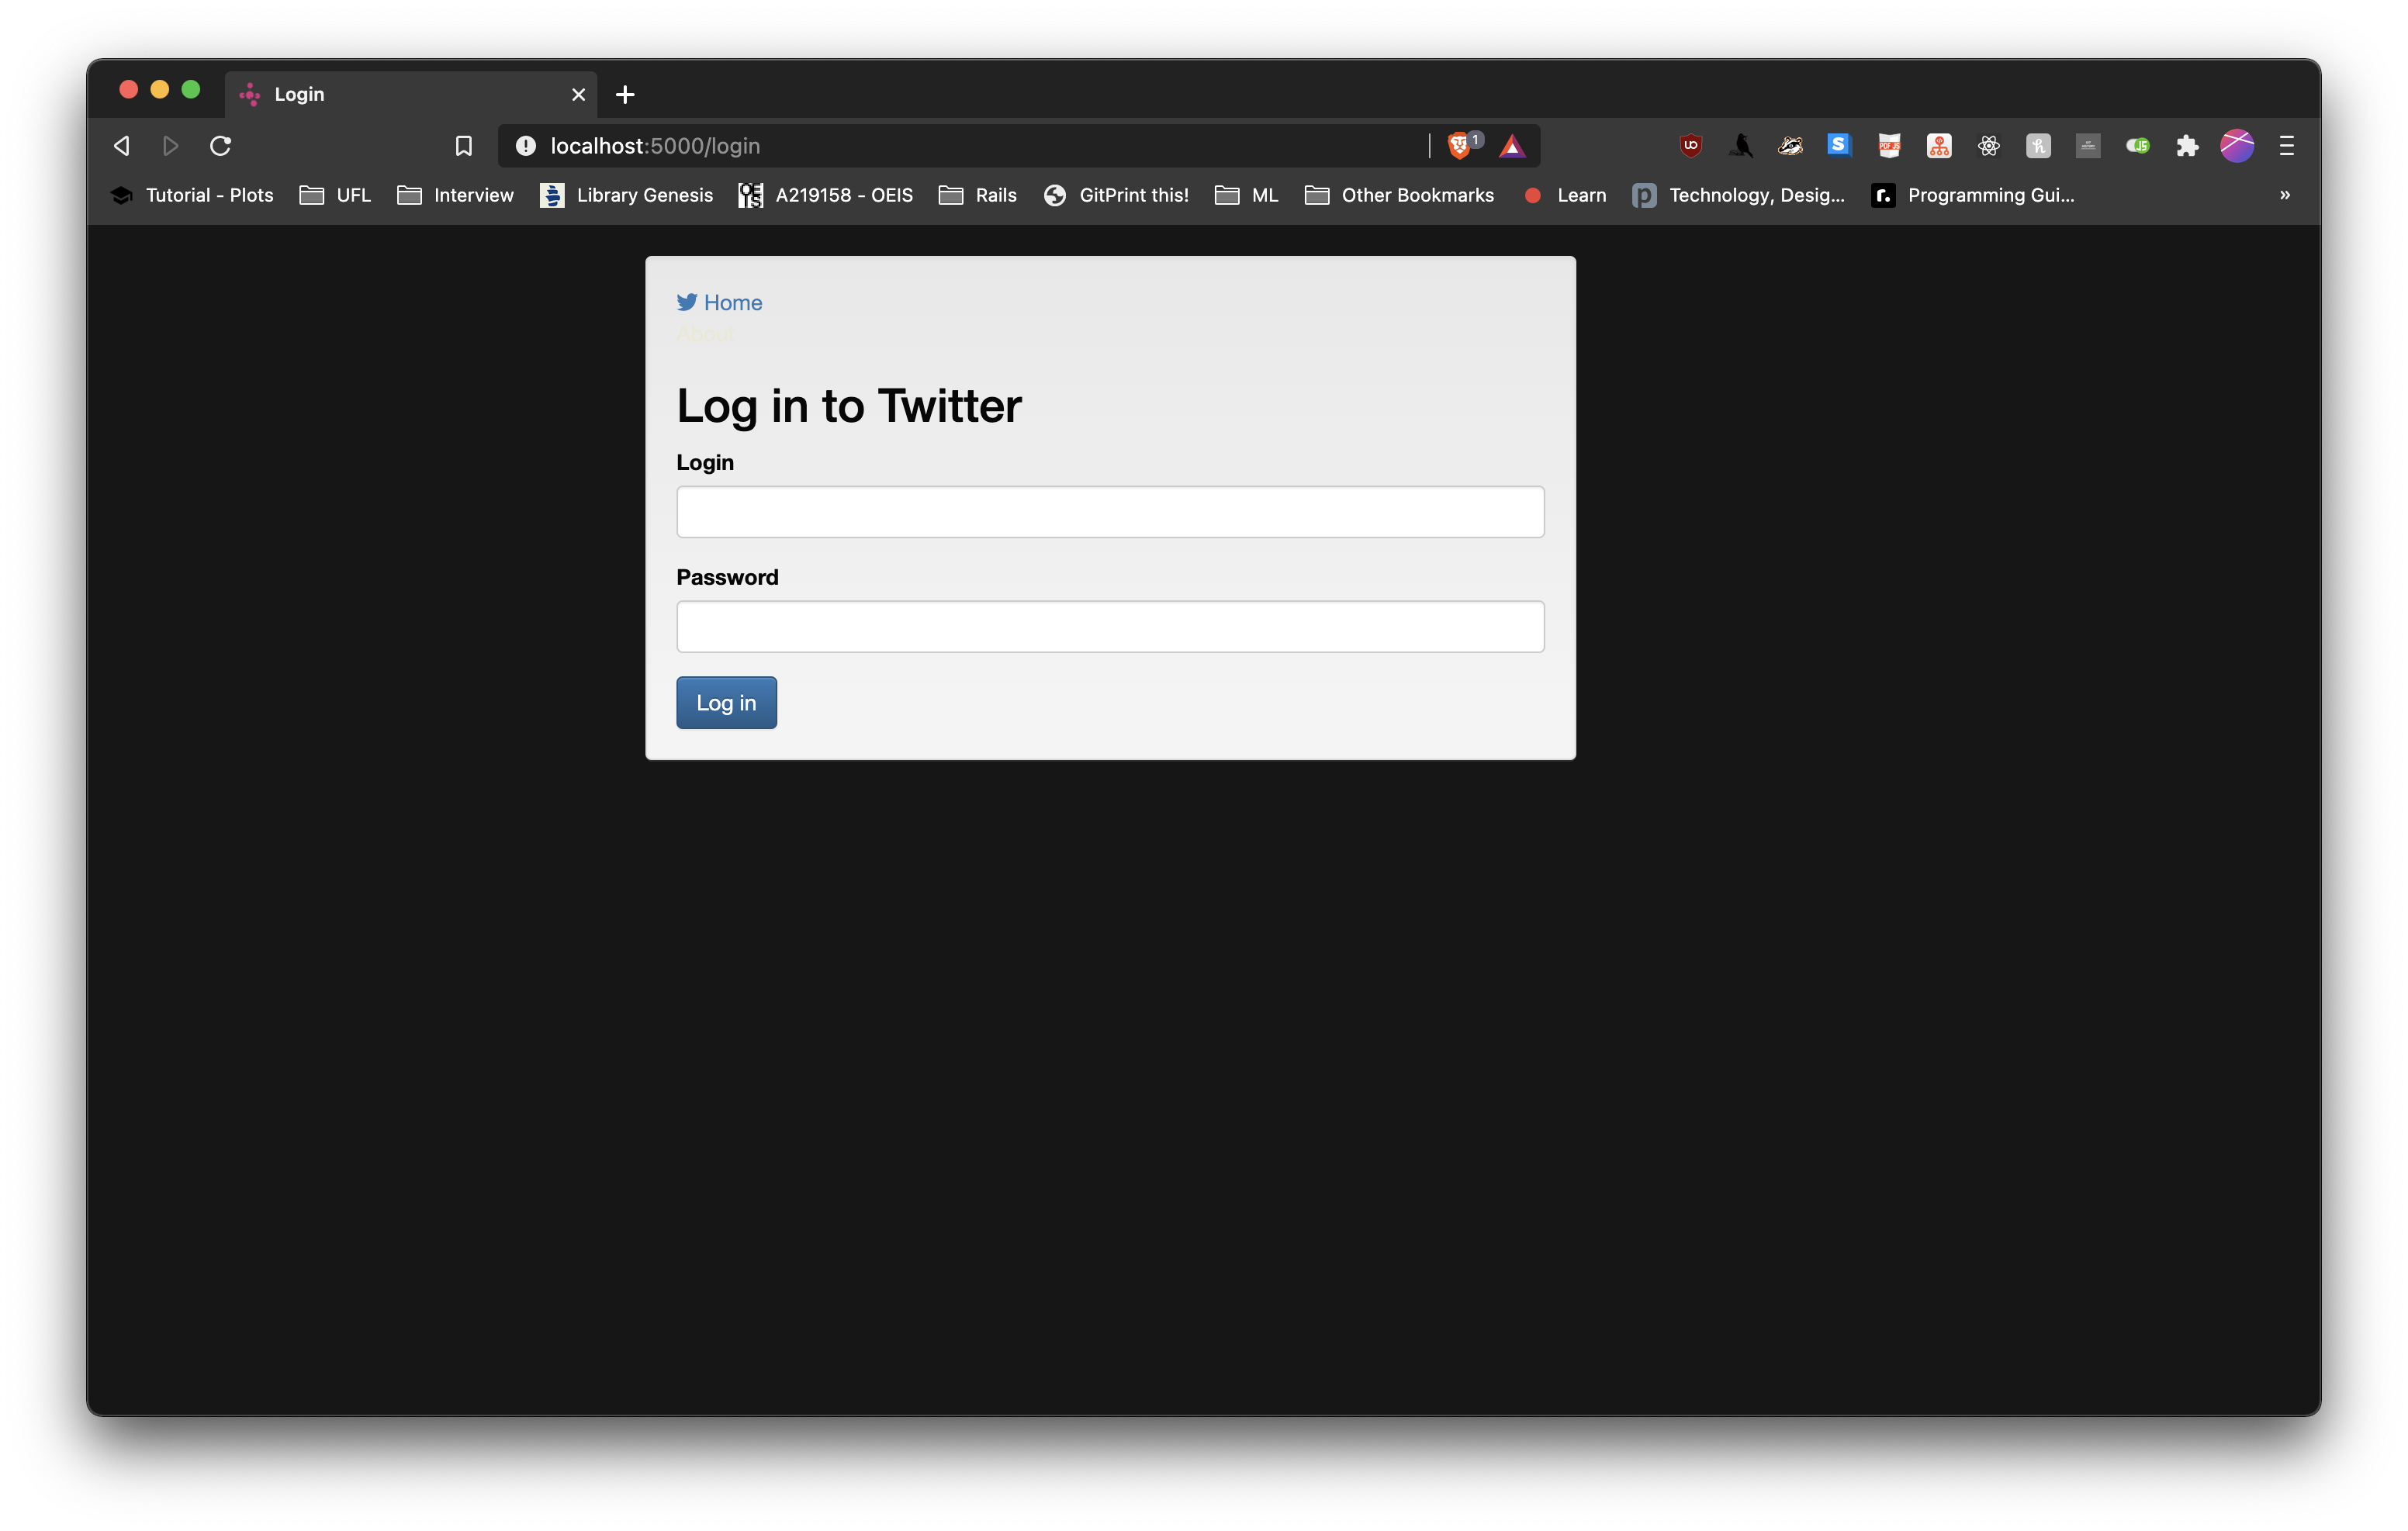Open the Extensions puzzle piece menu
This screenshot has width=2408, height=1531.
[x=2187, y=146]
